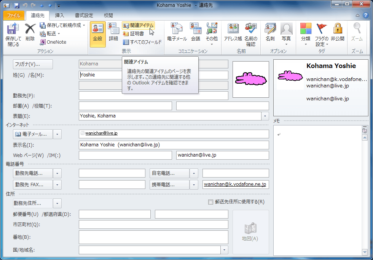Click the 自宅電話... button
This screenshot has width=373, height=260.
(170, 173)
